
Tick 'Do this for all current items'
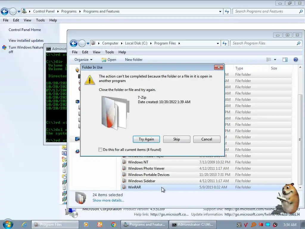100,150
